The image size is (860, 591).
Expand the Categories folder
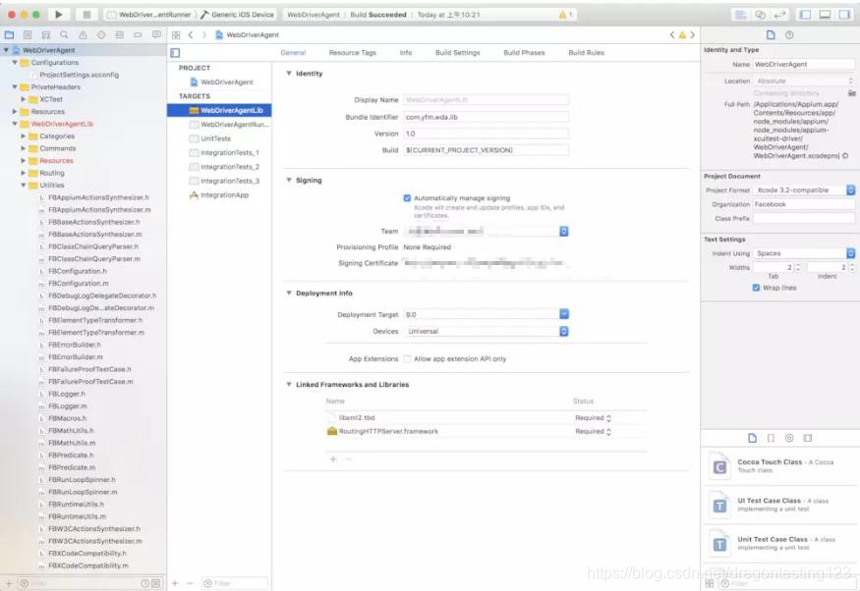(24, 135)
